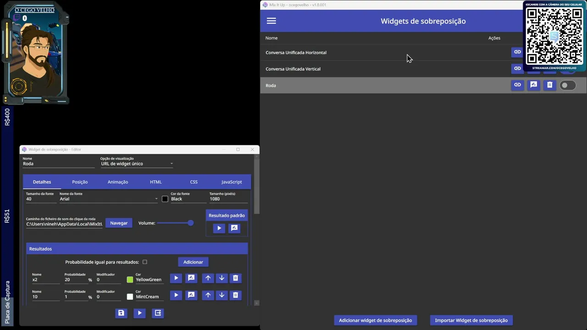The height and width of the screenshot is (330, 587).
Task: Enable the Roda widget toggle switch
Action: pyautogui.click(x=567, y=85)
